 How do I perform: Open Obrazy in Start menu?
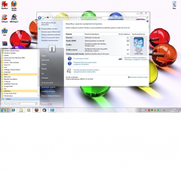[44, 65]
